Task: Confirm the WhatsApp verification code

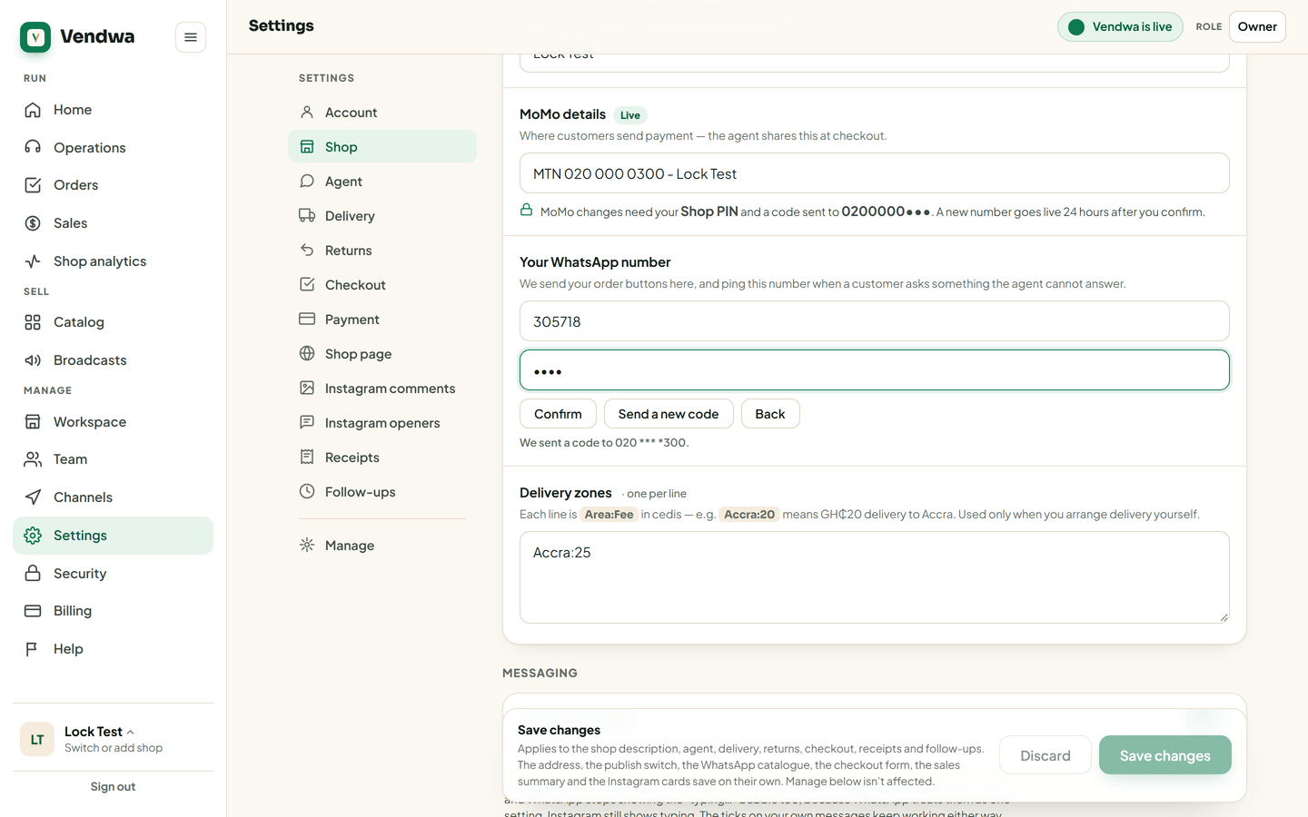Action: (558, 414)
